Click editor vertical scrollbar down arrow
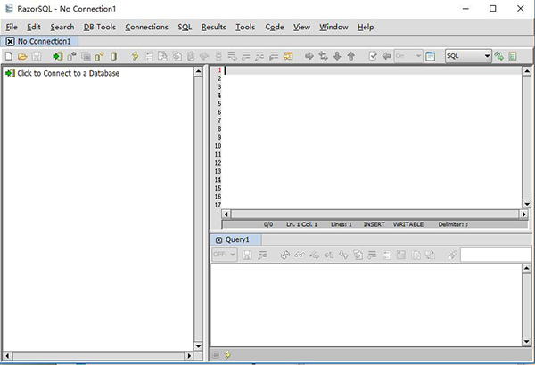Screen dimensions: 535x365 pos(527,204)
